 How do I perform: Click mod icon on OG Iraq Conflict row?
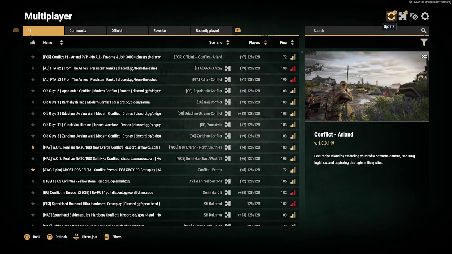coord(228,102)
